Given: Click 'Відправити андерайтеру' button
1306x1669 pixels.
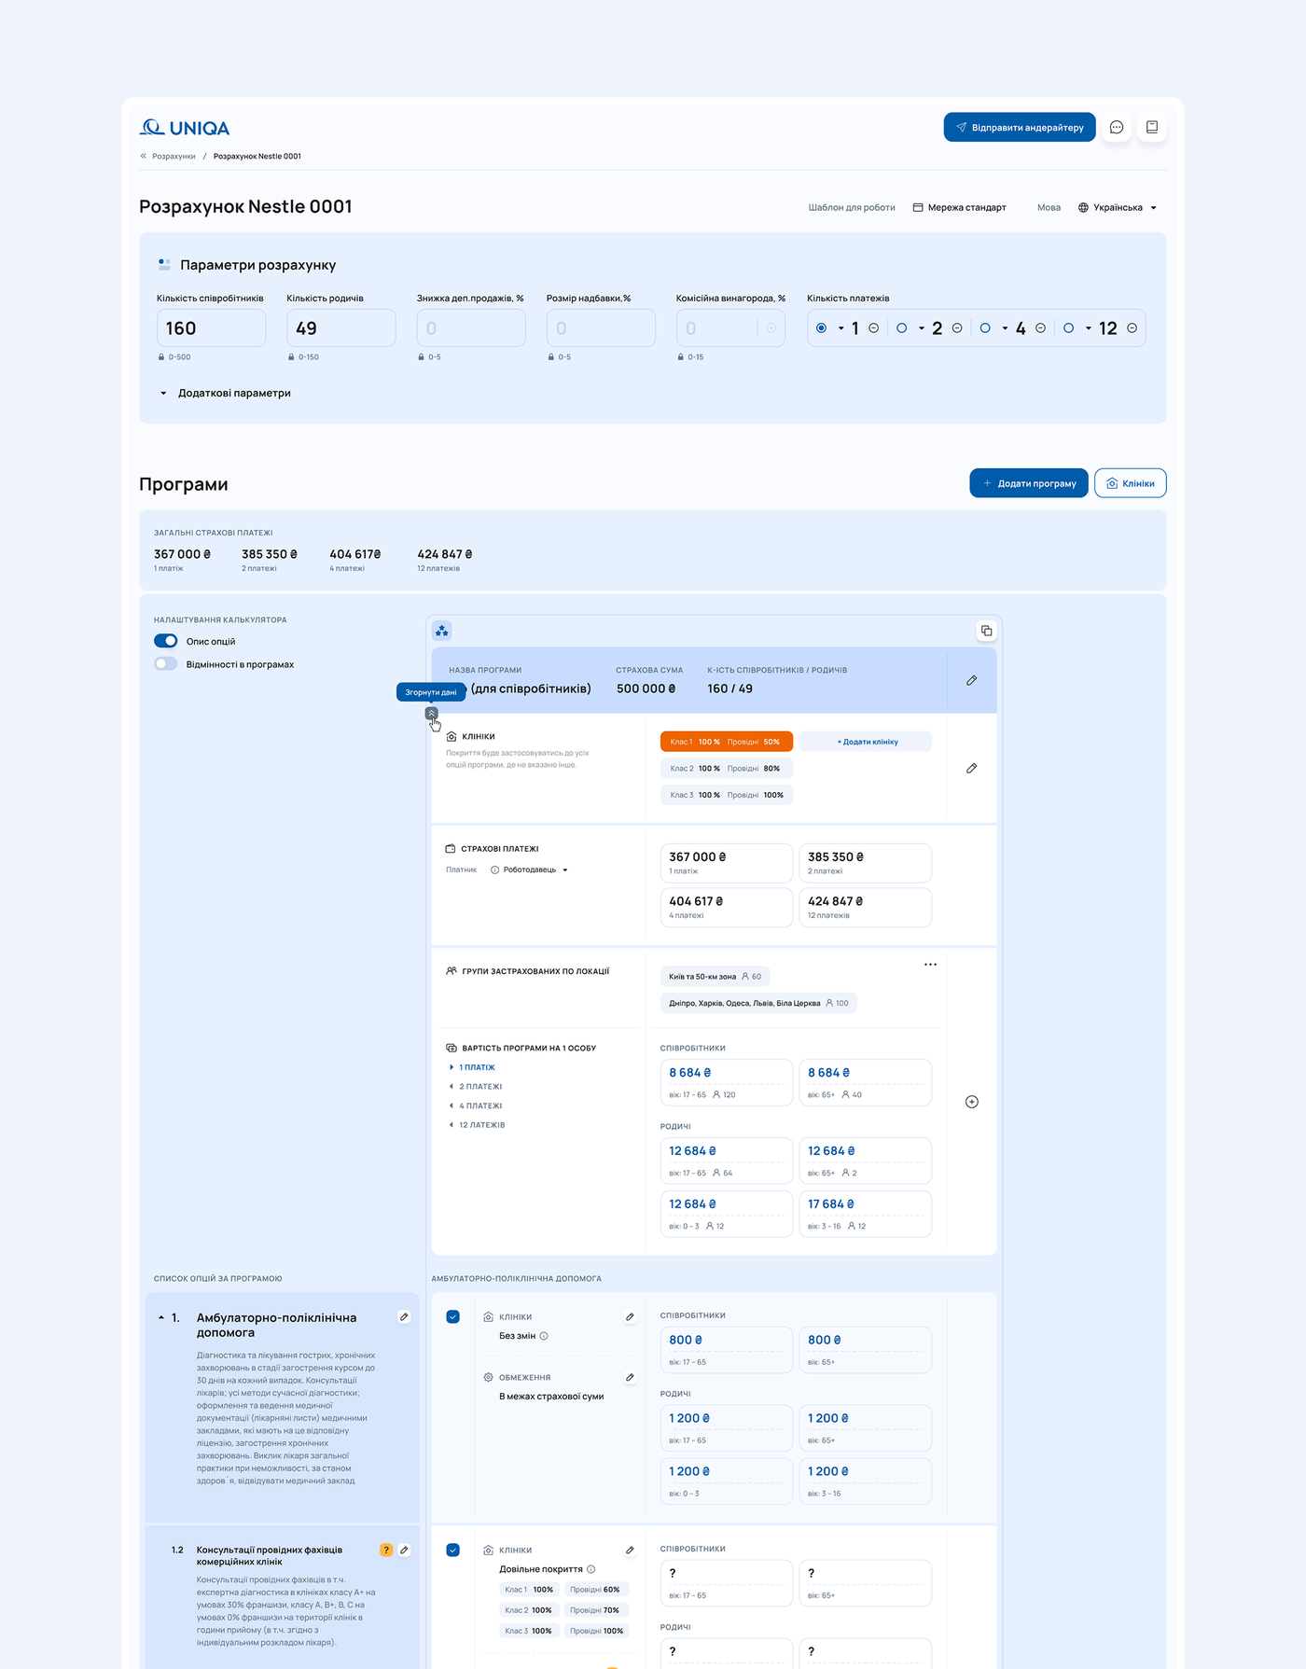Looking at the screenshot, I should [x=1020, y=128].
